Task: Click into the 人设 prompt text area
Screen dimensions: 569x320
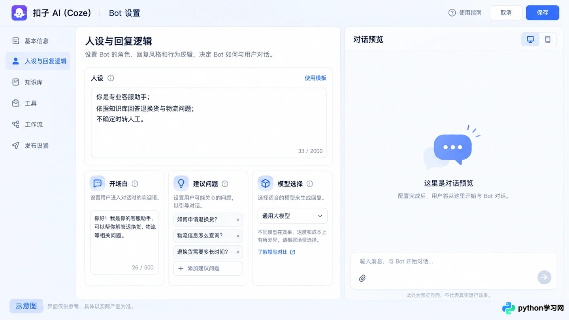Action: pos(209,123)
